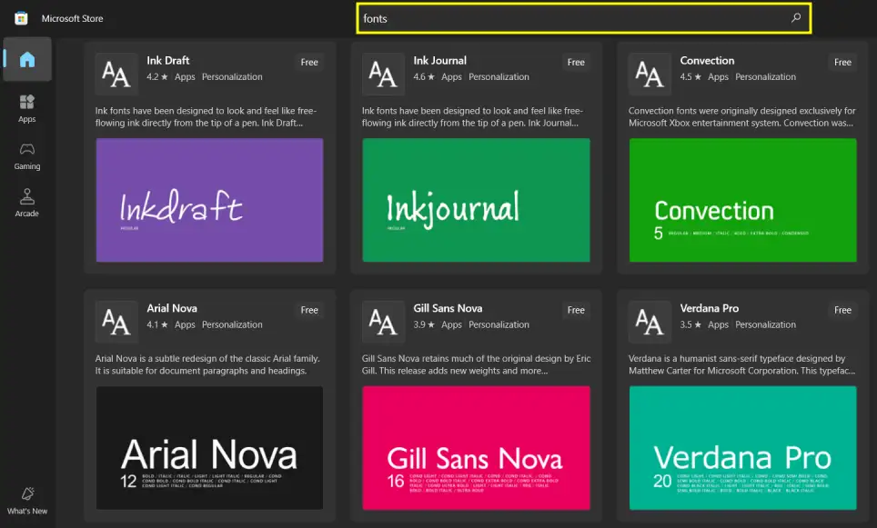This screenshot has height=528, width=877.
Task: Open the Gaming section icon
Action: click(x=26, y=153)
